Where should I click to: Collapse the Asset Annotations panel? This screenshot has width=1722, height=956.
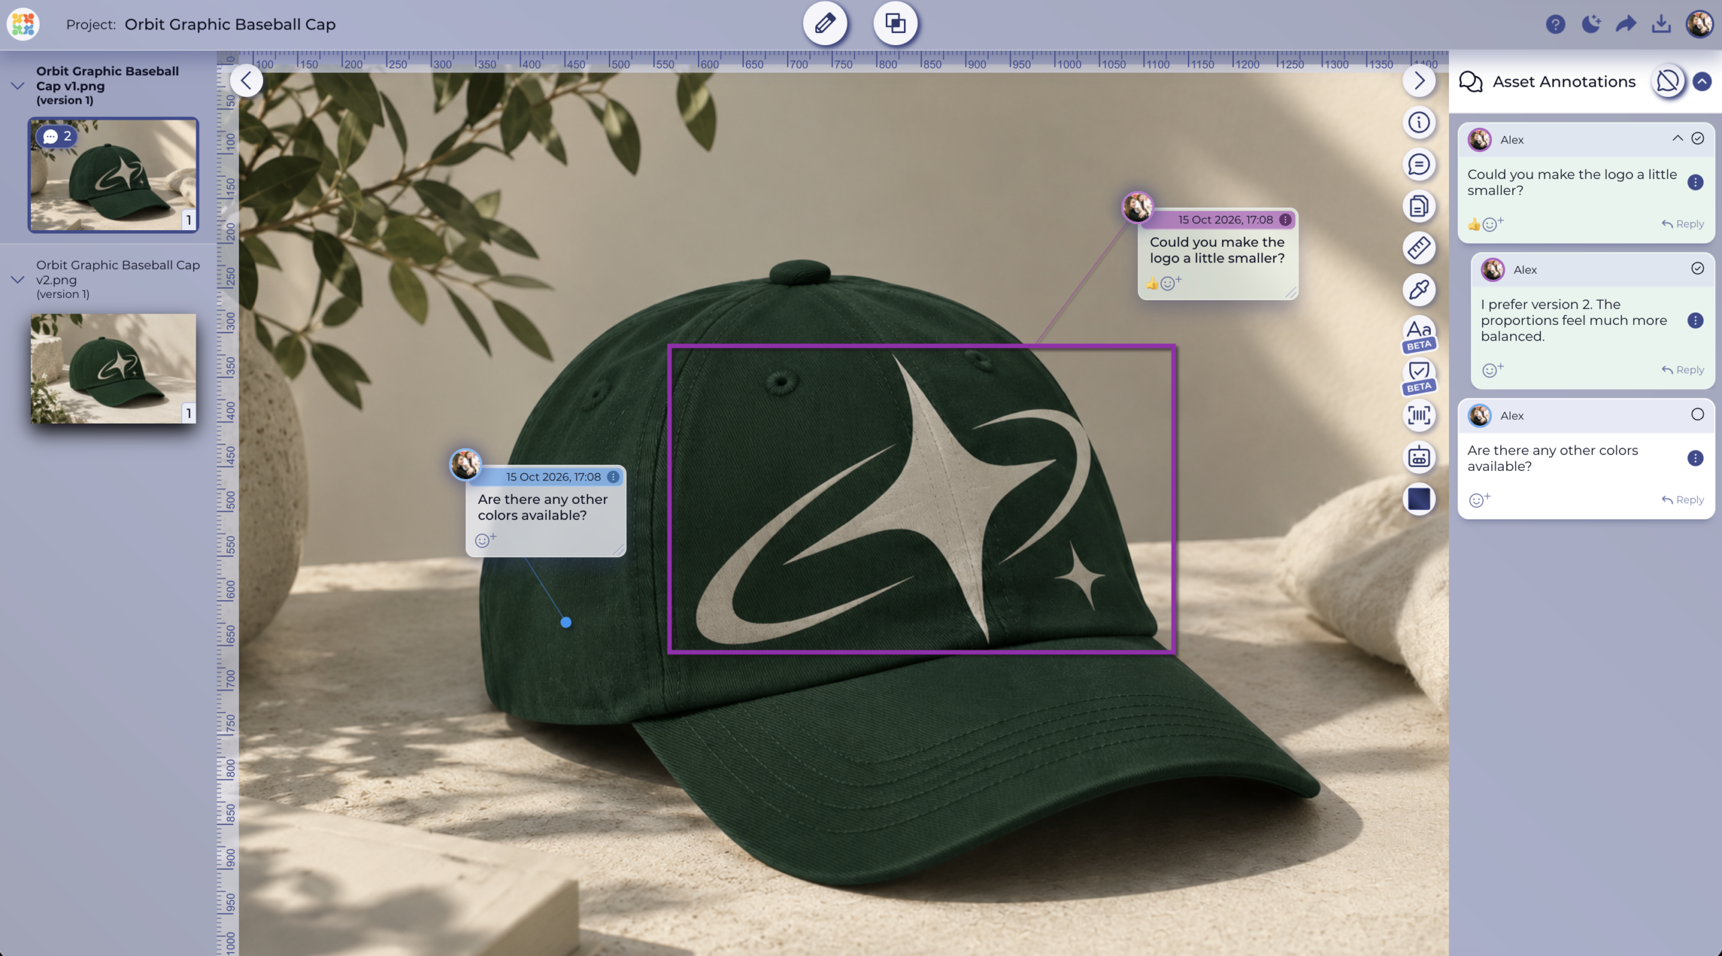click(1702, 81)
